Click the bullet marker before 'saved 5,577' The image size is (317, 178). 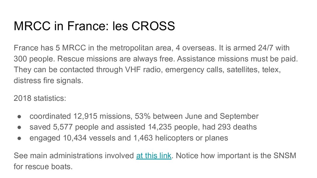[x=20, y=127]
